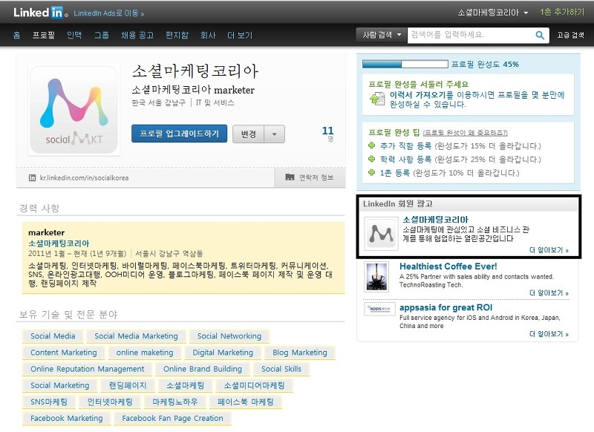This screenshot has width=594, height=432.
Task: Click the 변경 button
Action: pyautogui.click(x=248, y=134)
